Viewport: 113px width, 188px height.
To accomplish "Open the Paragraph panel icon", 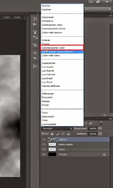I will coord(35,58).
